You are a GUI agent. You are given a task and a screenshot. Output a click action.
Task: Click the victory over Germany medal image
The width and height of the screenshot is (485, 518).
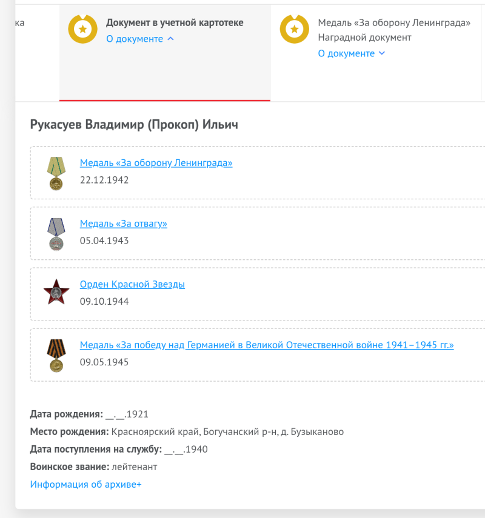click(x=56, y=356)
